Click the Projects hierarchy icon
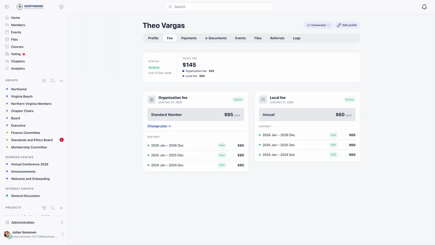Image resolution: width=435 pixels, height=245 pixels. (44, 208)
